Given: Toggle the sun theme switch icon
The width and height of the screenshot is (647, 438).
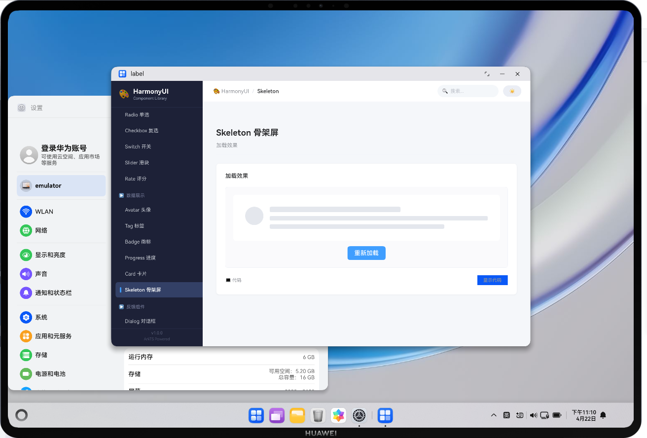Looking at the screenshot, I should coord(512,91).
